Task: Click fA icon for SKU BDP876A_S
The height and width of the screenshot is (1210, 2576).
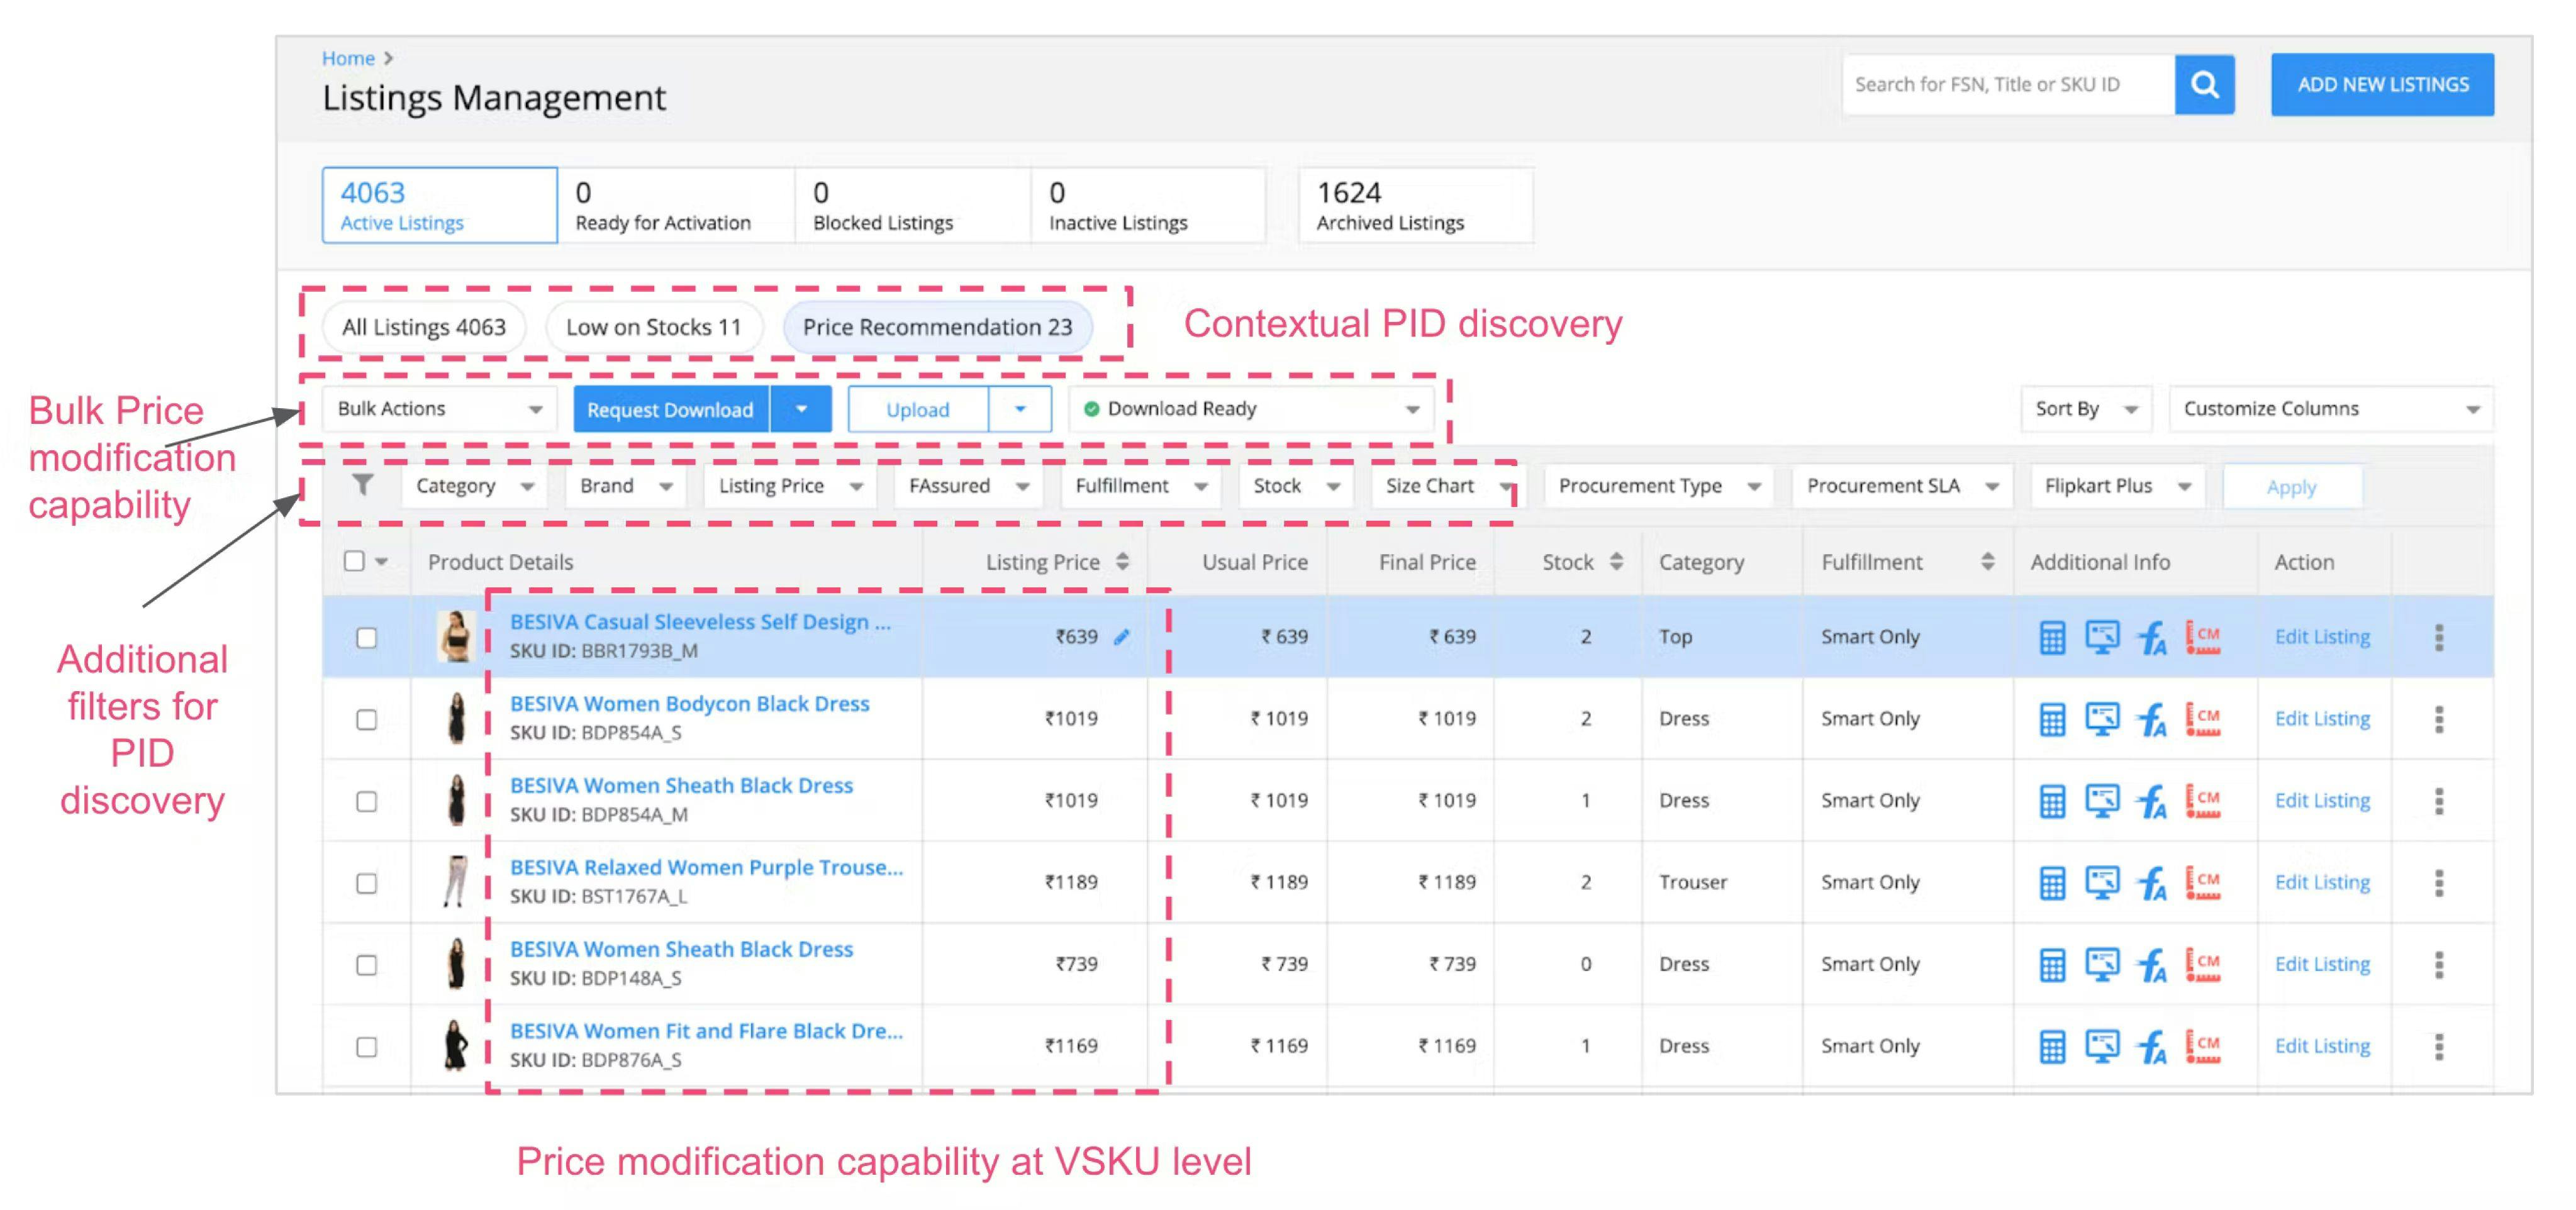Action: click(x=2152, y=1047)
